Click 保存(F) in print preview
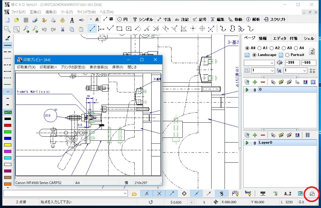The image size is (321, 208). (118, 67)
